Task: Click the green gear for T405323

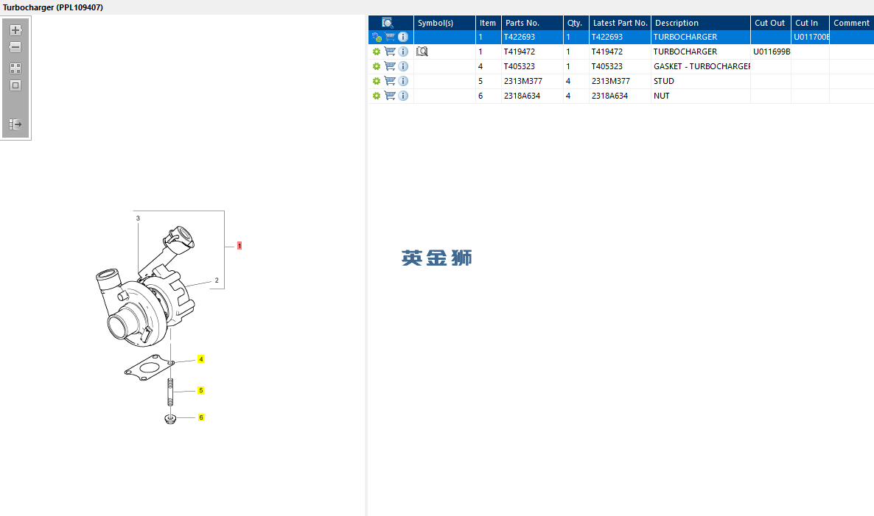Action: pos(377,66)
